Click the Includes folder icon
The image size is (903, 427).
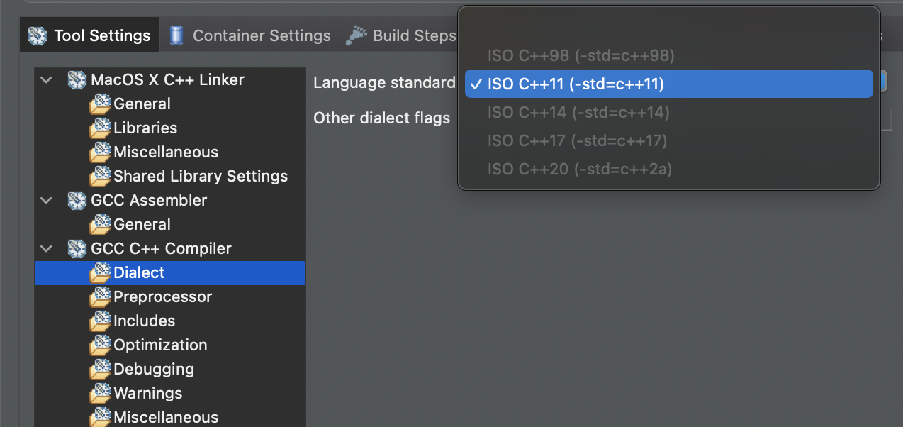pyautogui.click(x=100, y=321)
